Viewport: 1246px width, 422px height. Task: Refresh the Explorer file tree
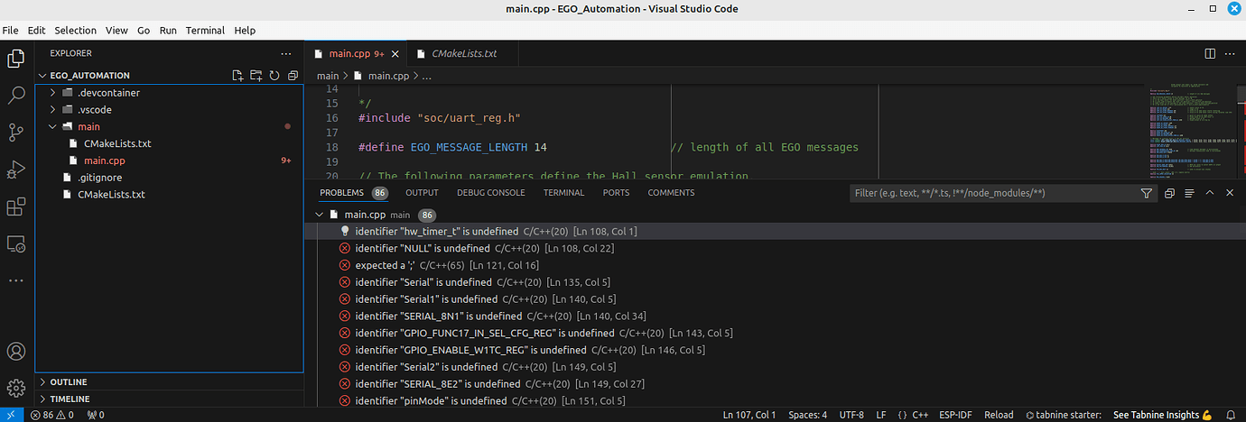[274, 76]
